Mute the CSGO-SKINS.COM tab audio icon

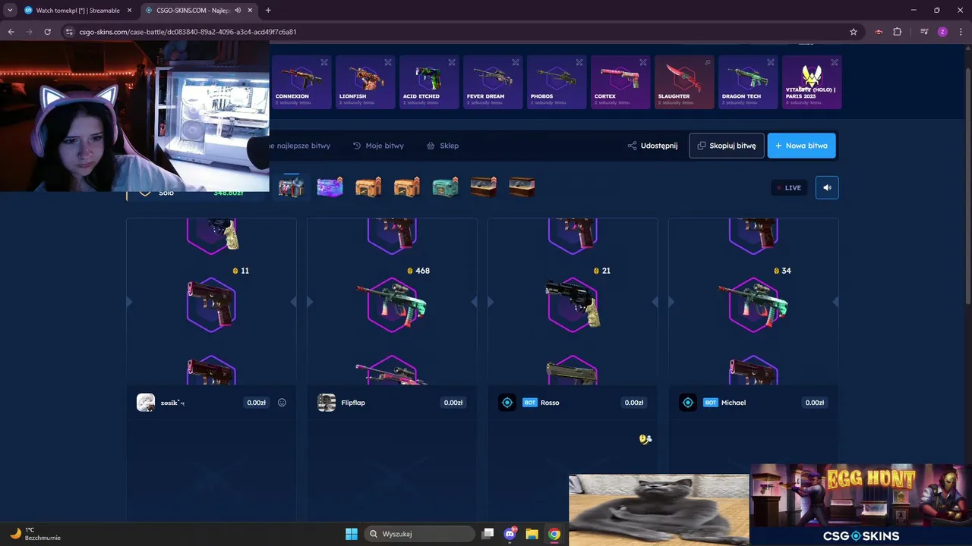pos(238,11)
